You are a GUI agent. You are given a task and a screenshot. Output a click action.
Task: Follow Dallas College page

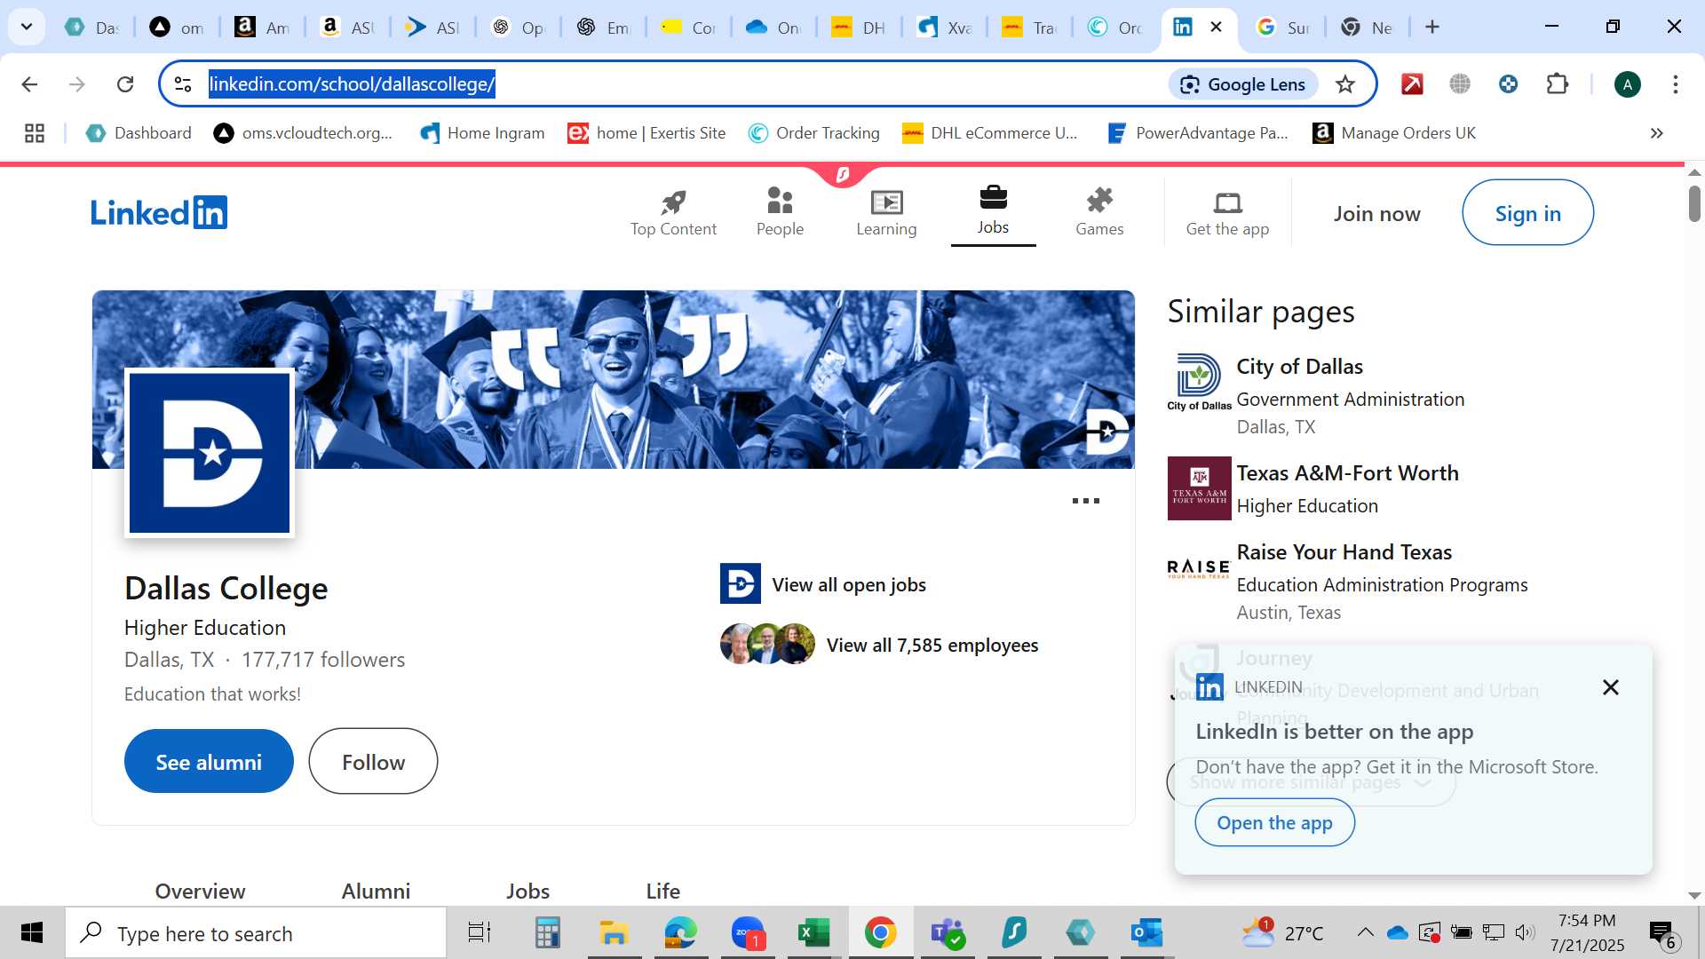[373, 762]
